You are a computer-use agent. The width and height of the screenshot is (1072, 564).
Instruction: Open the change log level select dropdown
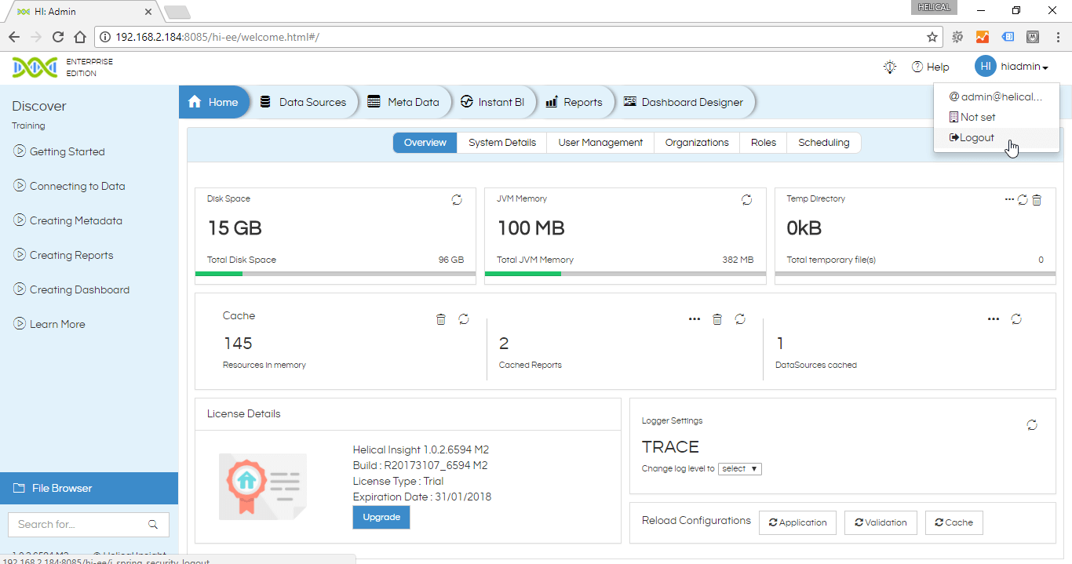(x=740, y=469)
